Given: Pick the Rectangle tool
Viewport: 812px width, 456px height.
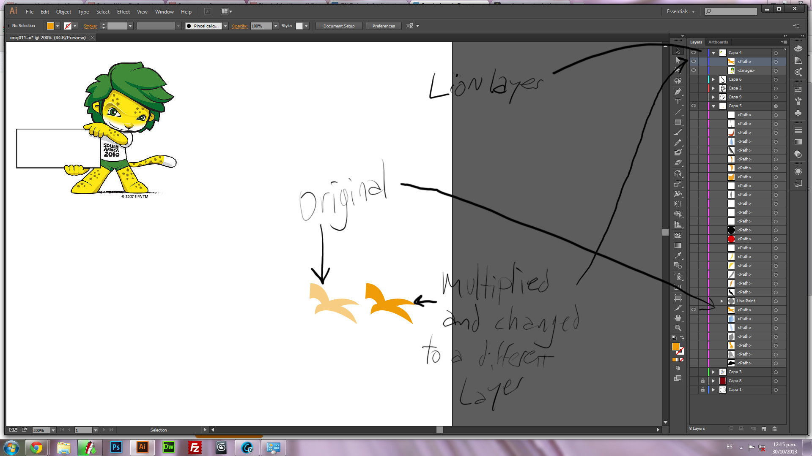Looking at the screenshot, I should coord(678,122).
